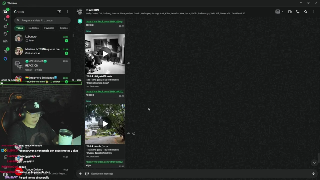Search messages in the REACCION chat
This screenshot has width=320, height=180.
tap(306, 12)
